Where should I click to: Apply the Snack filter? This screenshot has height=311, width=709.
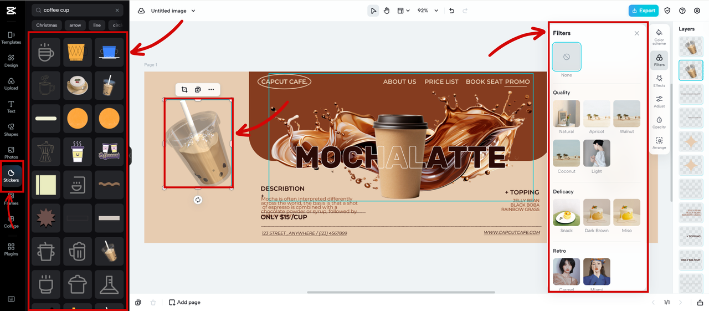click(x=566, y=212)
